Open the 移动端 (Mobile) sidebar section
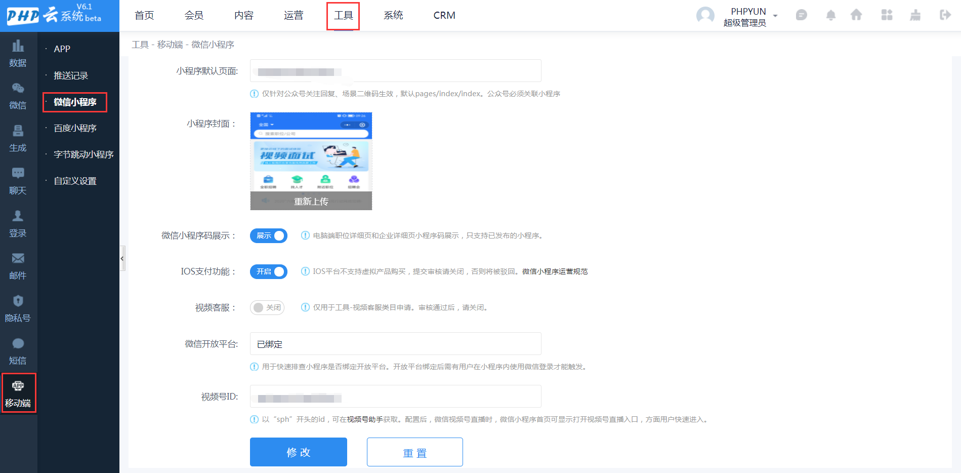This screenshot has height=473, width=961. pyautogui.click(x=19, y=393)
